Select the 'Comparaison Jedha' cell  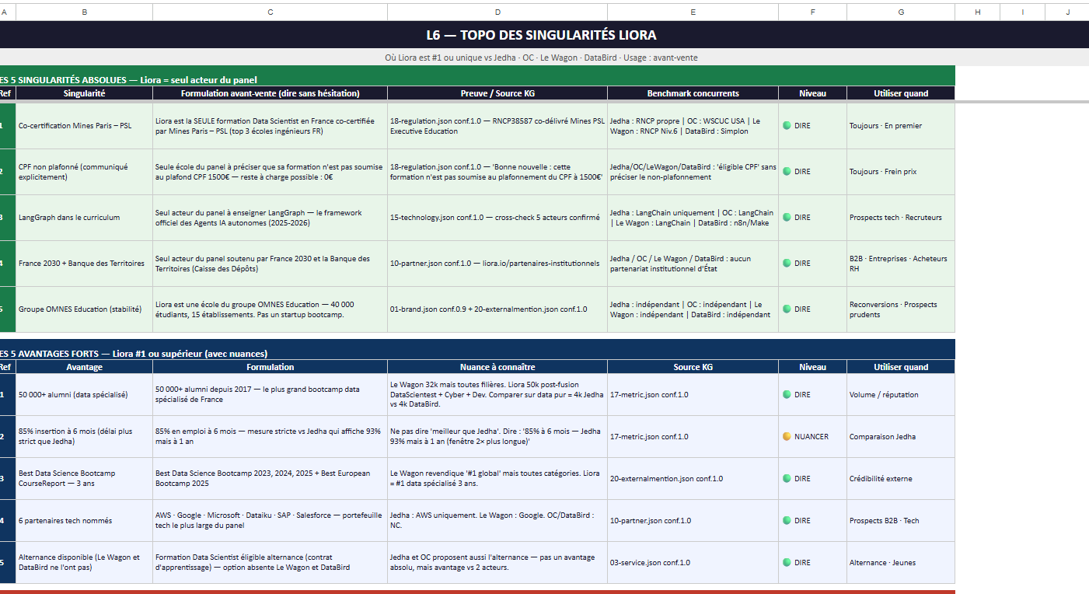point(901,437)
